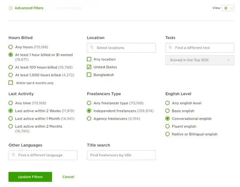The width and height of the screenshot is (240, 187).
Task: Check the Bangladesh checkbox
Action: pos(89,75)
